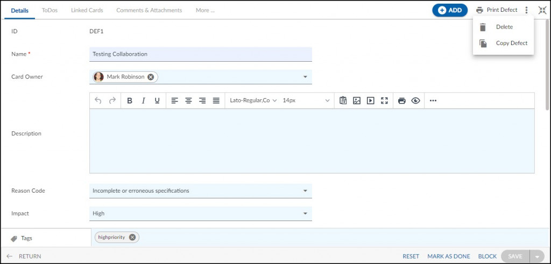Click RETURN to go back
This screenshot has height=264, width=551.
(24, 256)
